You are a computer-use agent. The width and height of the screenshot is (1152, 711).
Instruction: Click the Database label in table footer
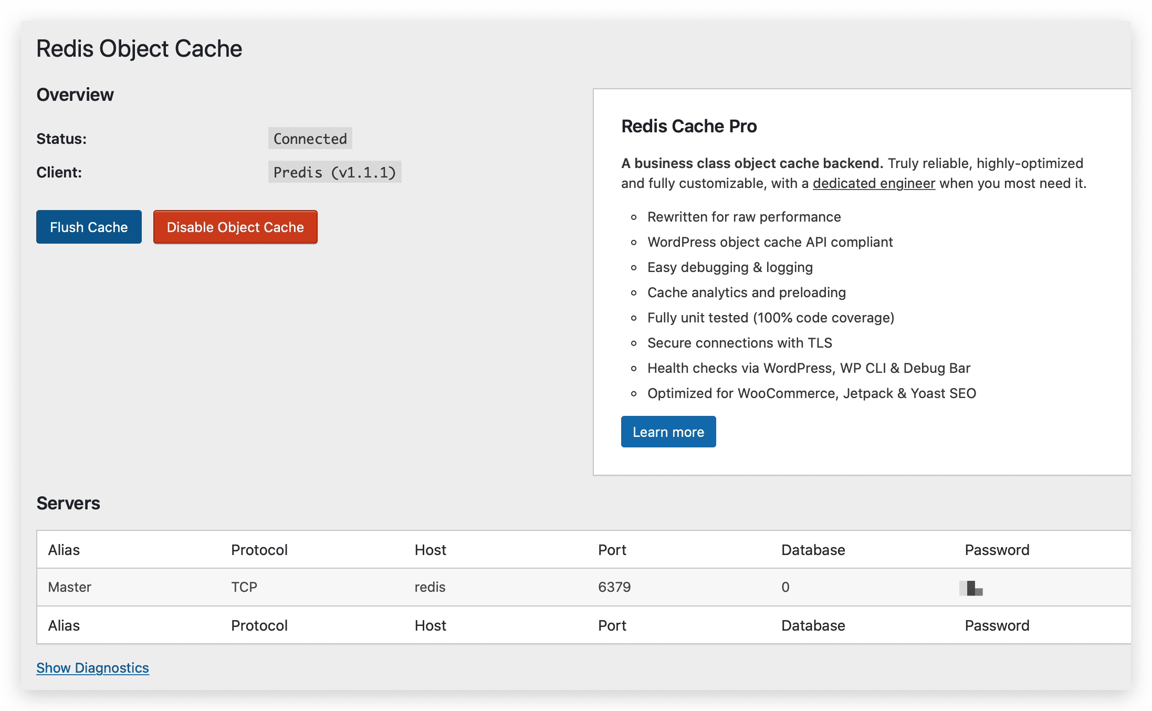point(813,625)
